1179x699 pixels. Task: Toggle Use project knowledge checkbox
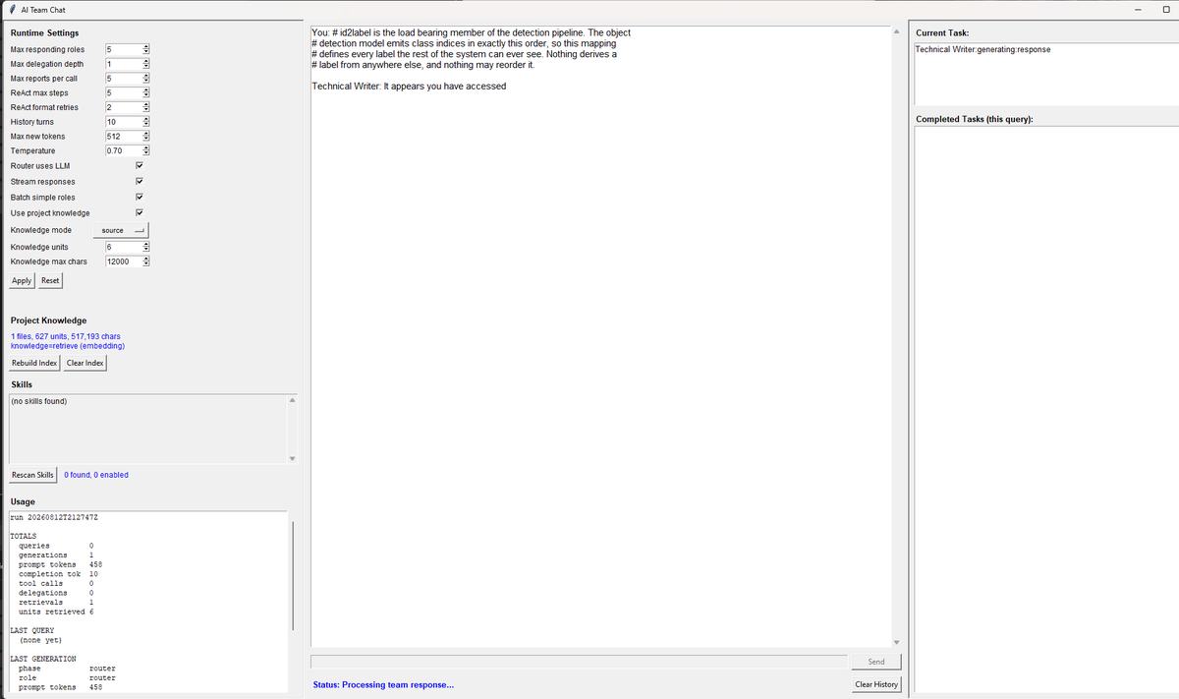coord(140,213)
